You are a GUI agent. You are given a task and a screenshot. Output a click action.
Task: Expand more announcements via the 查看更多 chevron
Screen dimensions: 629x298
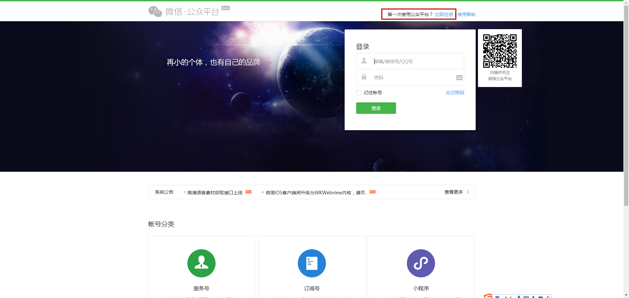[468, 192]
